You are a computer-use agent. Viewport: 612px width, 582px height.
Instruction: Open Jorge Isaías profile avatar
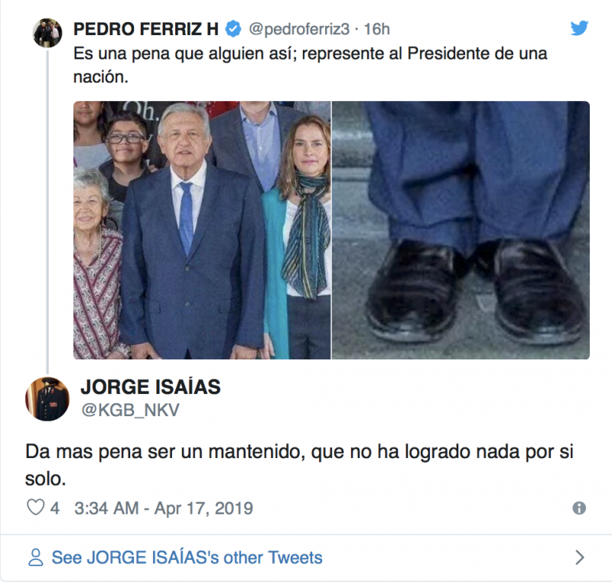coord(47,398)
